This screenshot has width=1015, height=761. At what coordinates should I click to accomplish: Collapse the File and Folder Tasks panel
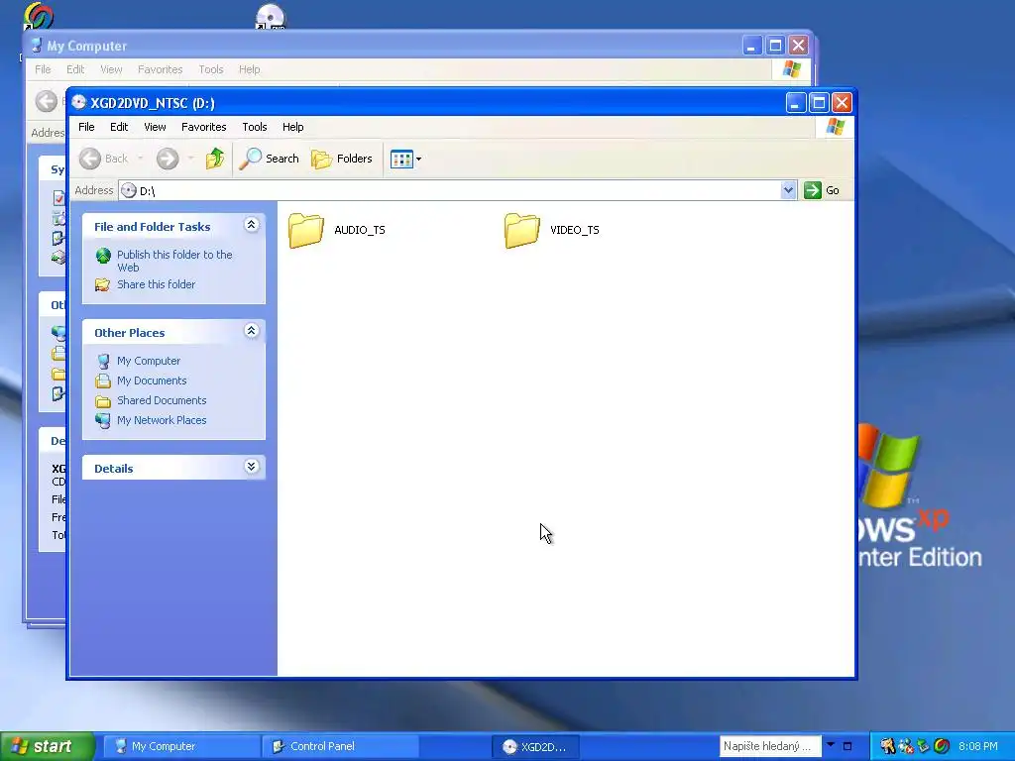[x=251, y=225]
